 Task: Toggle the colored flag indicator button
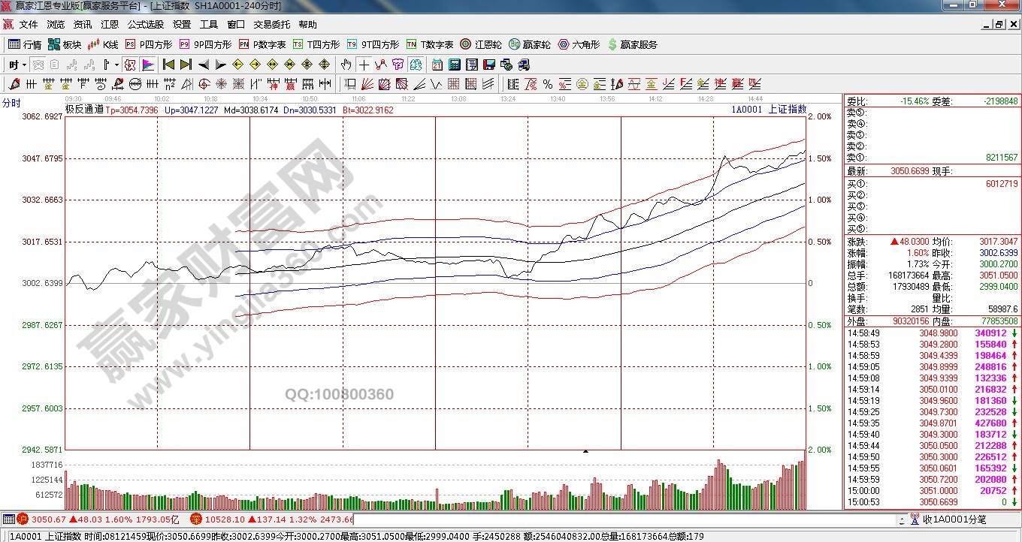pyautogui.click(x=147, y=65)
